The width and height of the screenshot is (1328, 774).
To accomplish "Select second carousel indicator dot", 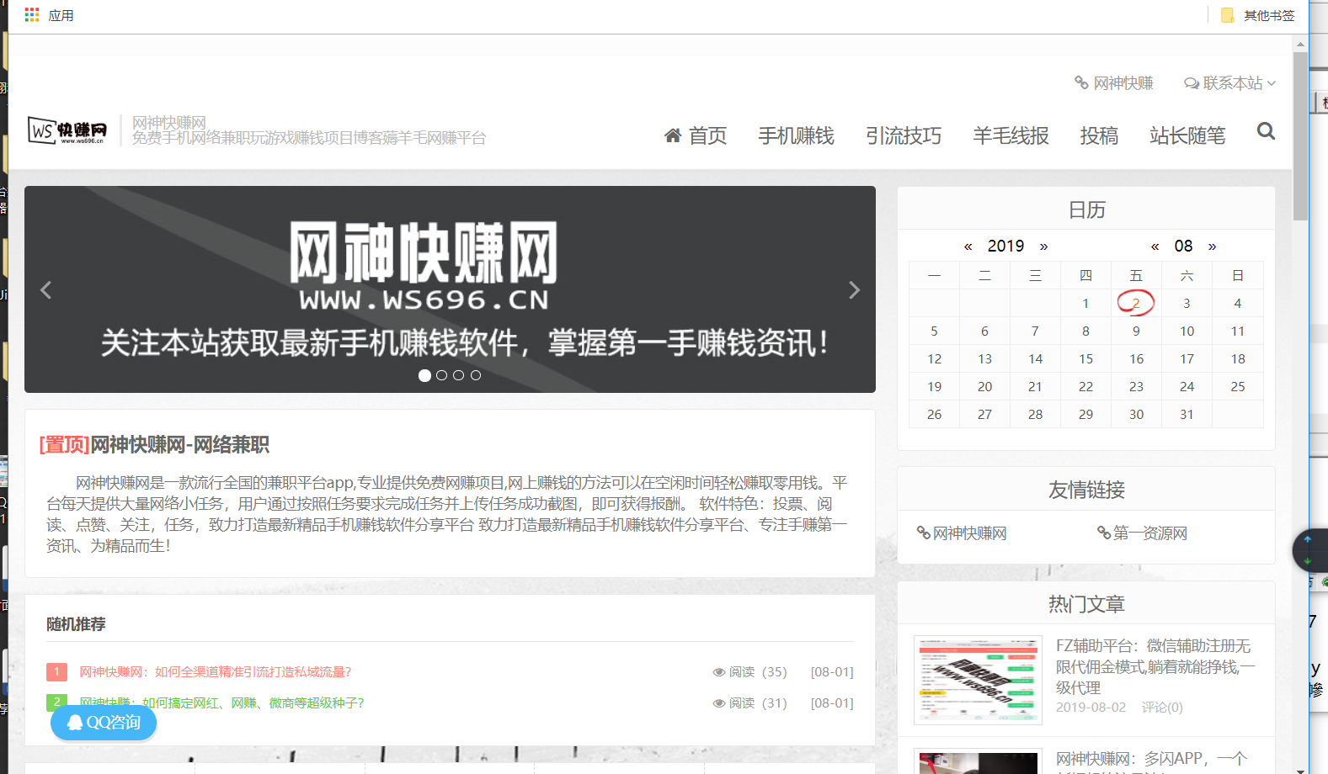I will [441, 375].
